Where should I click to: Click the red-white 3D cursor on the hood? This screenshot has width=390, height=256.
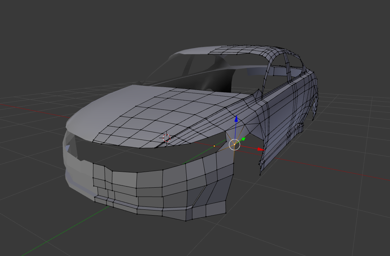[x=166, y=137]
